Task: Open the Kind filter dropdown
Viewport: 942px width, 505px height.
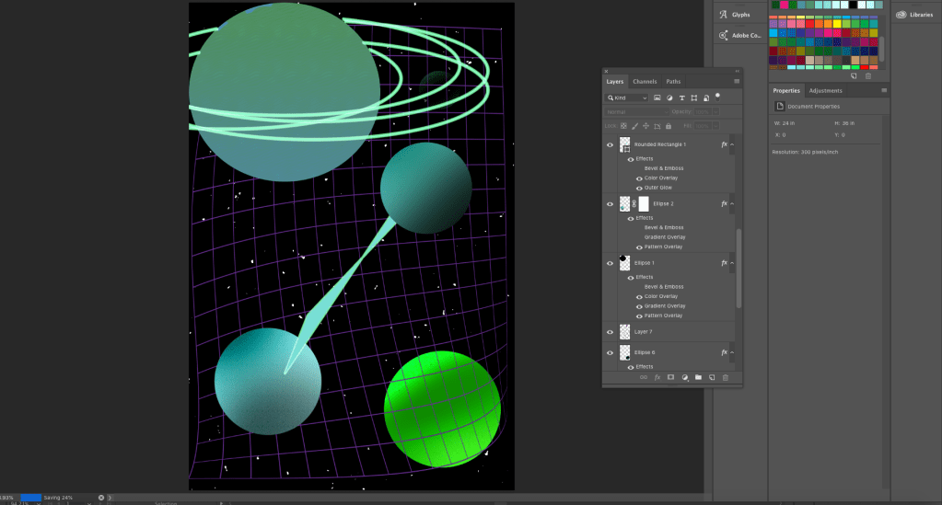Action: [627, 98]
